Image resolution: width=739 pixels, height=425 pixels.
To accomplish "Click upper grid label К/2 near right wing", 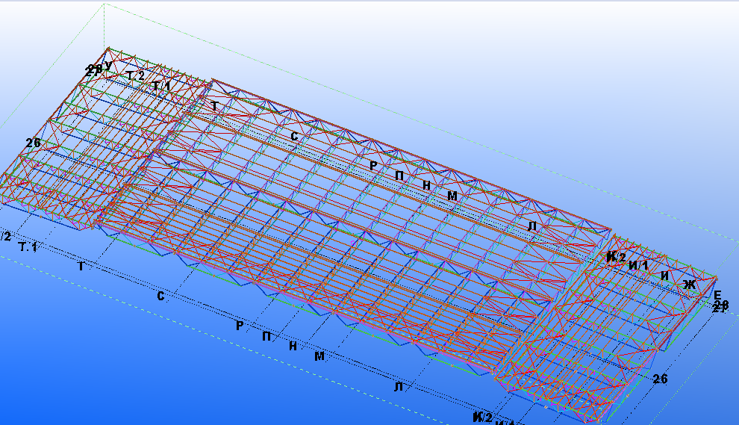I will click(616, 257).
